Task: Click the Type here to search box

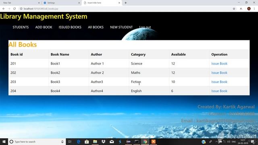Action: tap(37, 142)
